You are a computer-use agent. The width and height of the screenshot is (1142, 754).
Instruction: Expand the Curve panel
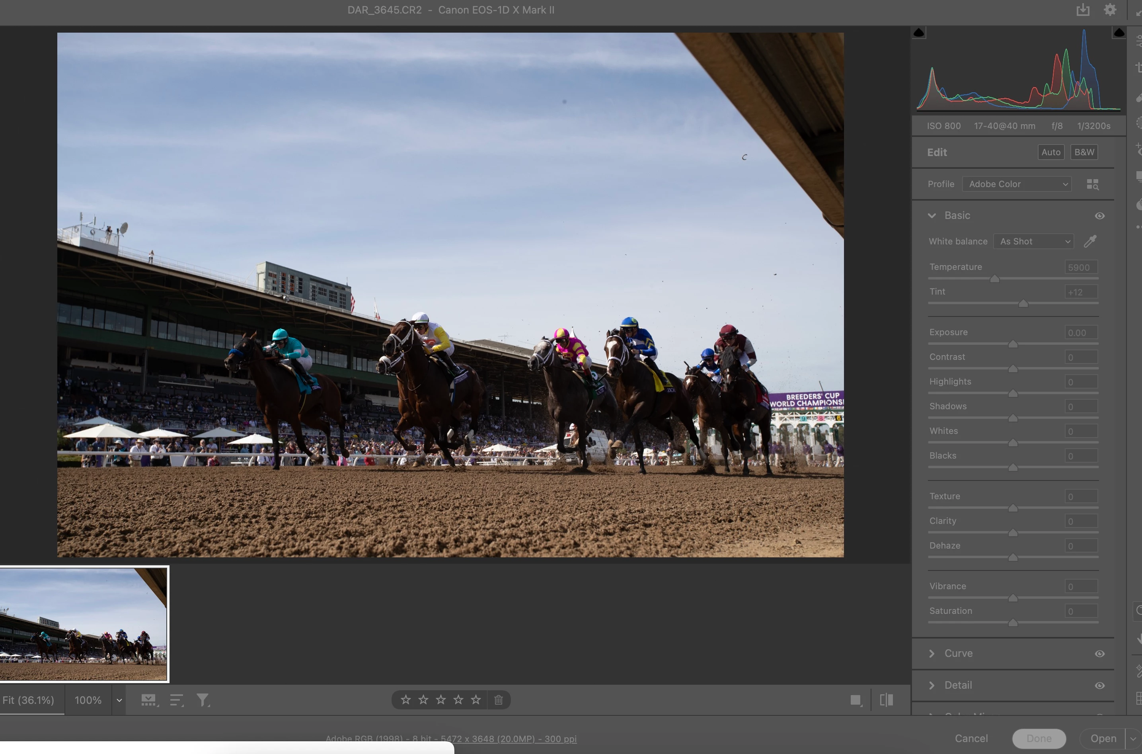click(932, 654)
